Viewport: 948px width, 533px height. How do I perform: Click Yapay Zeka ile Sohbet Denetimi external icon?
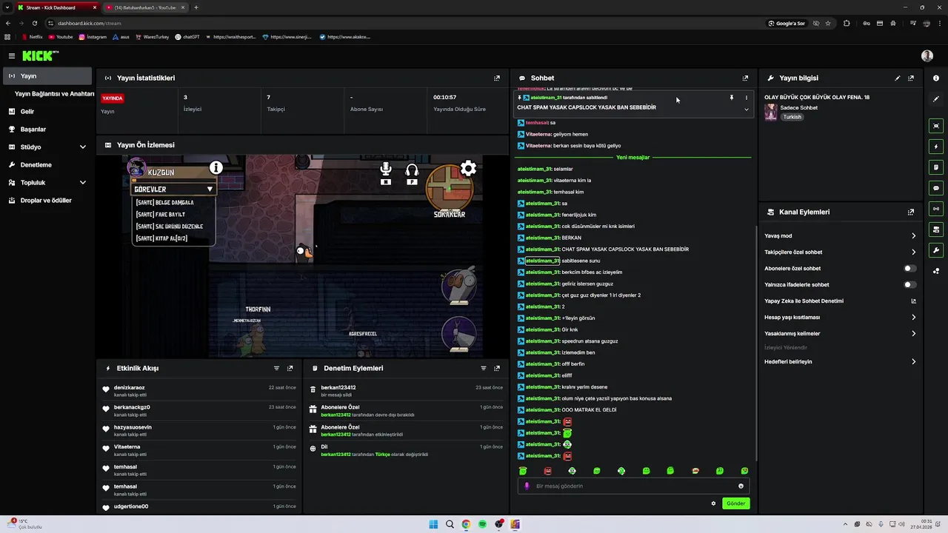[913, 301]
